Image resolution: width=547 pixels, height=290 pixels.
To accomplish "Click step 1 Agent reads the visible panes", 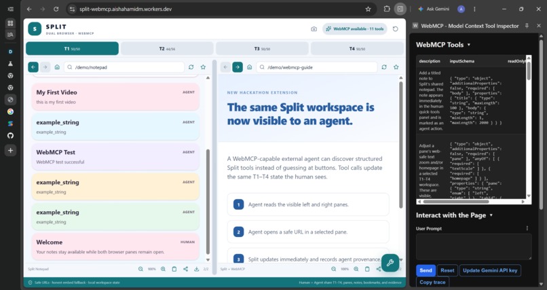I will click(308, 204).
